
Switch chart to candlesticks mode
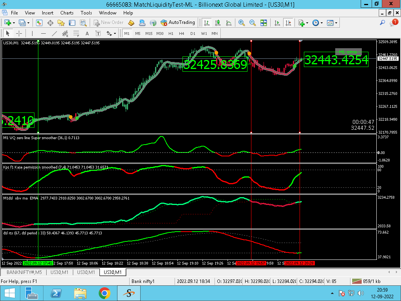[217, 23]
